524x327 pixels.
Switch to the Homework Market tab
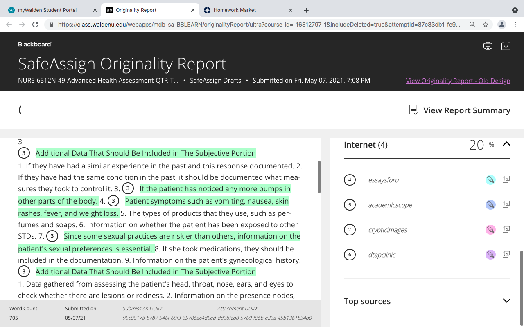pos(248,10)
